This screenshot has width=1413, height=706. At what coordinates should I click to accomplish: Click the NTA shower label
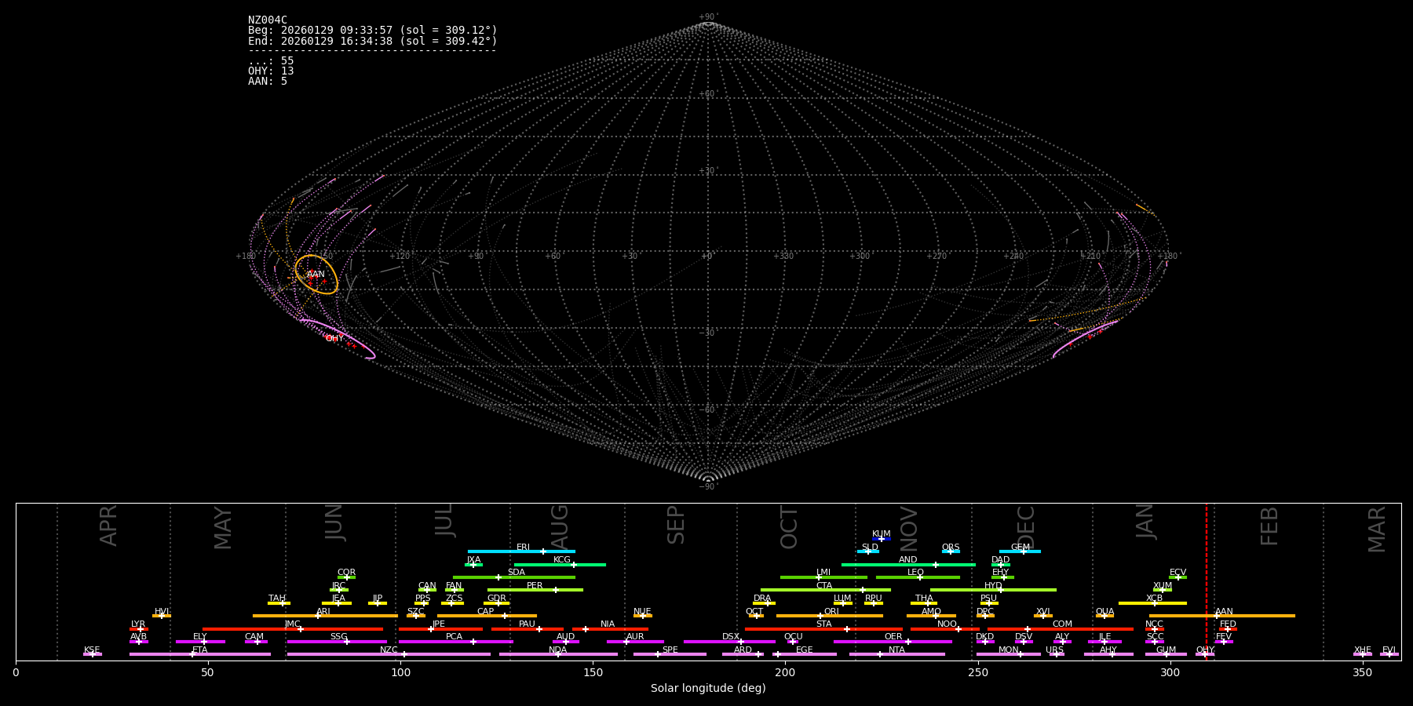896,650
